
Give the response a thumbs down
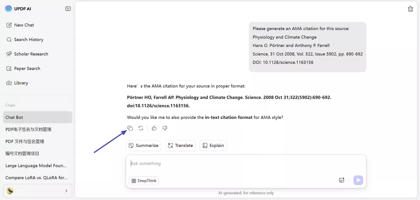(x=165, y=128)
